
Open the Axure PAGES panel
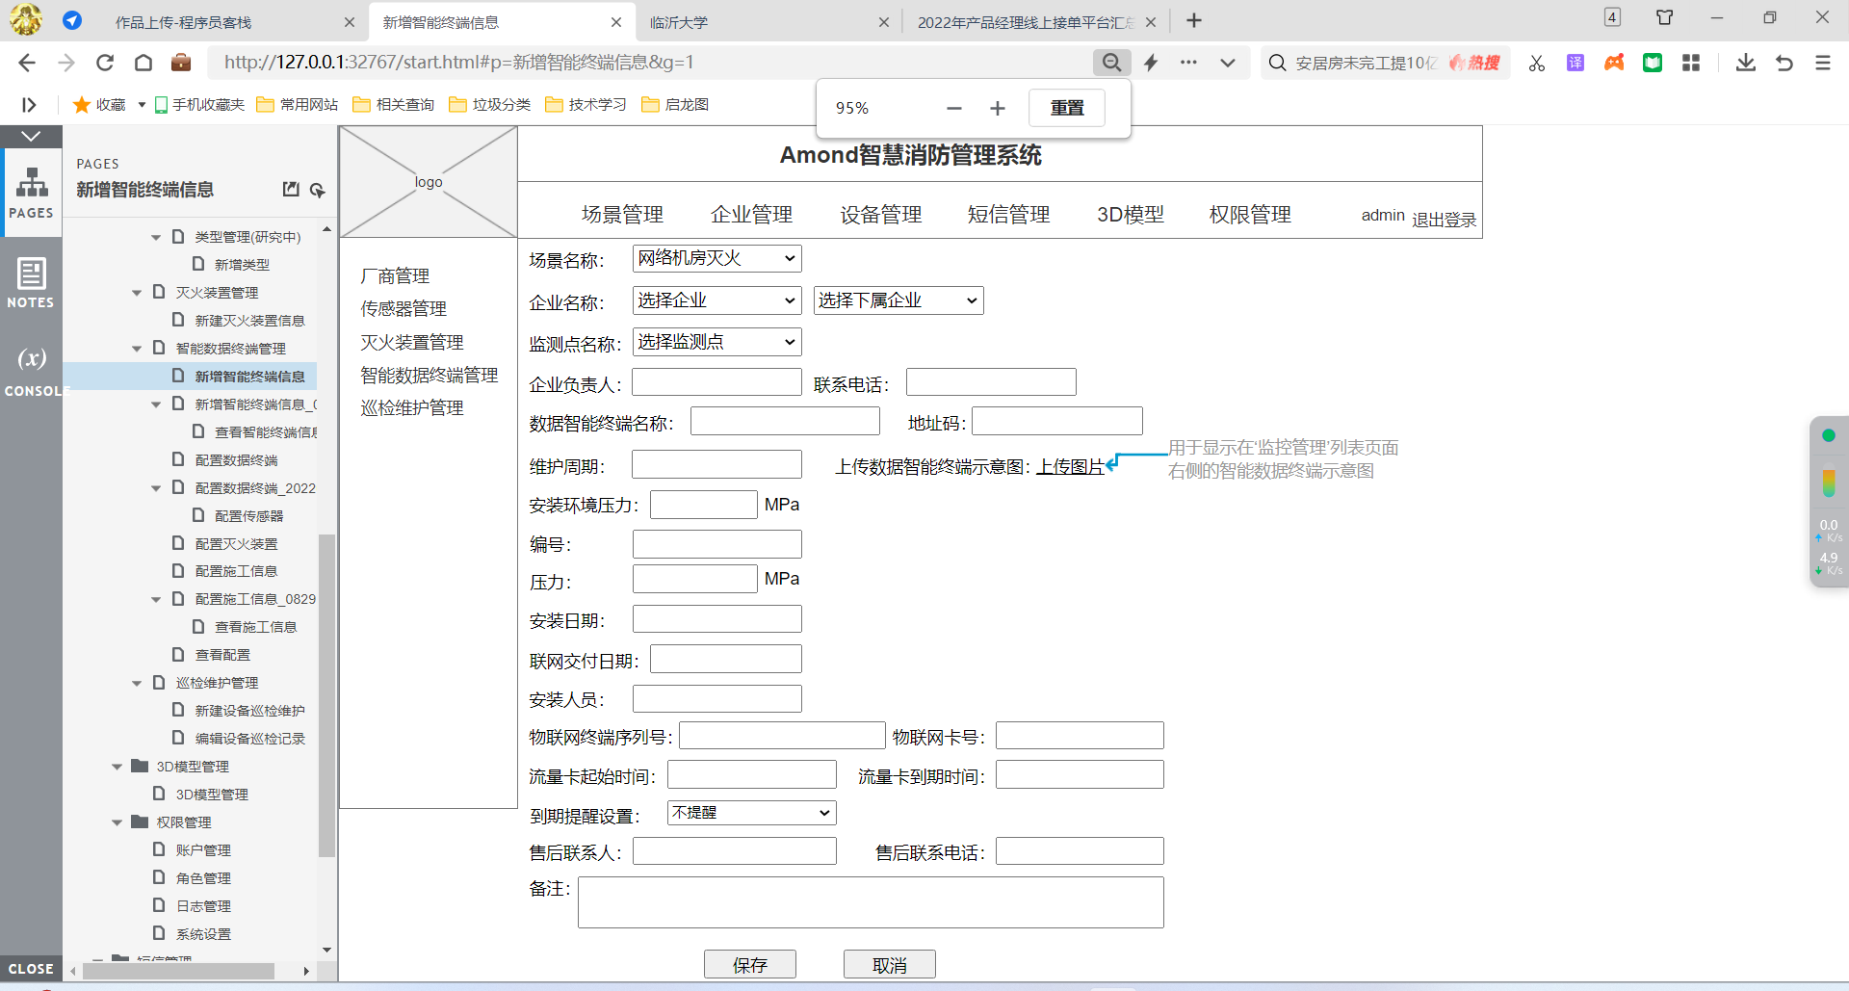pyautogui.click(x=31, y=193)
